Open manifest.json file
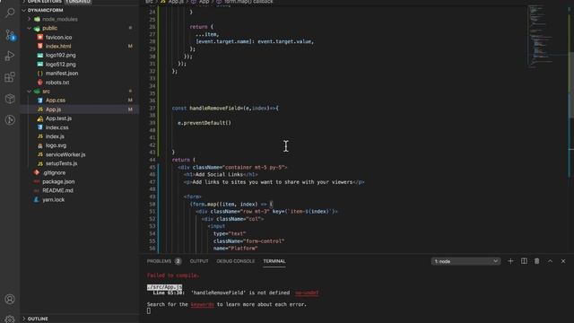This screenshot has width=574, height=323. point(62,74)
